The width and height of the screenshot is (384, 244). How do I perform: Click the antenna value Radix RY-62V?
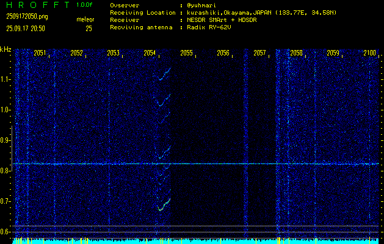(x=209, y=27)
